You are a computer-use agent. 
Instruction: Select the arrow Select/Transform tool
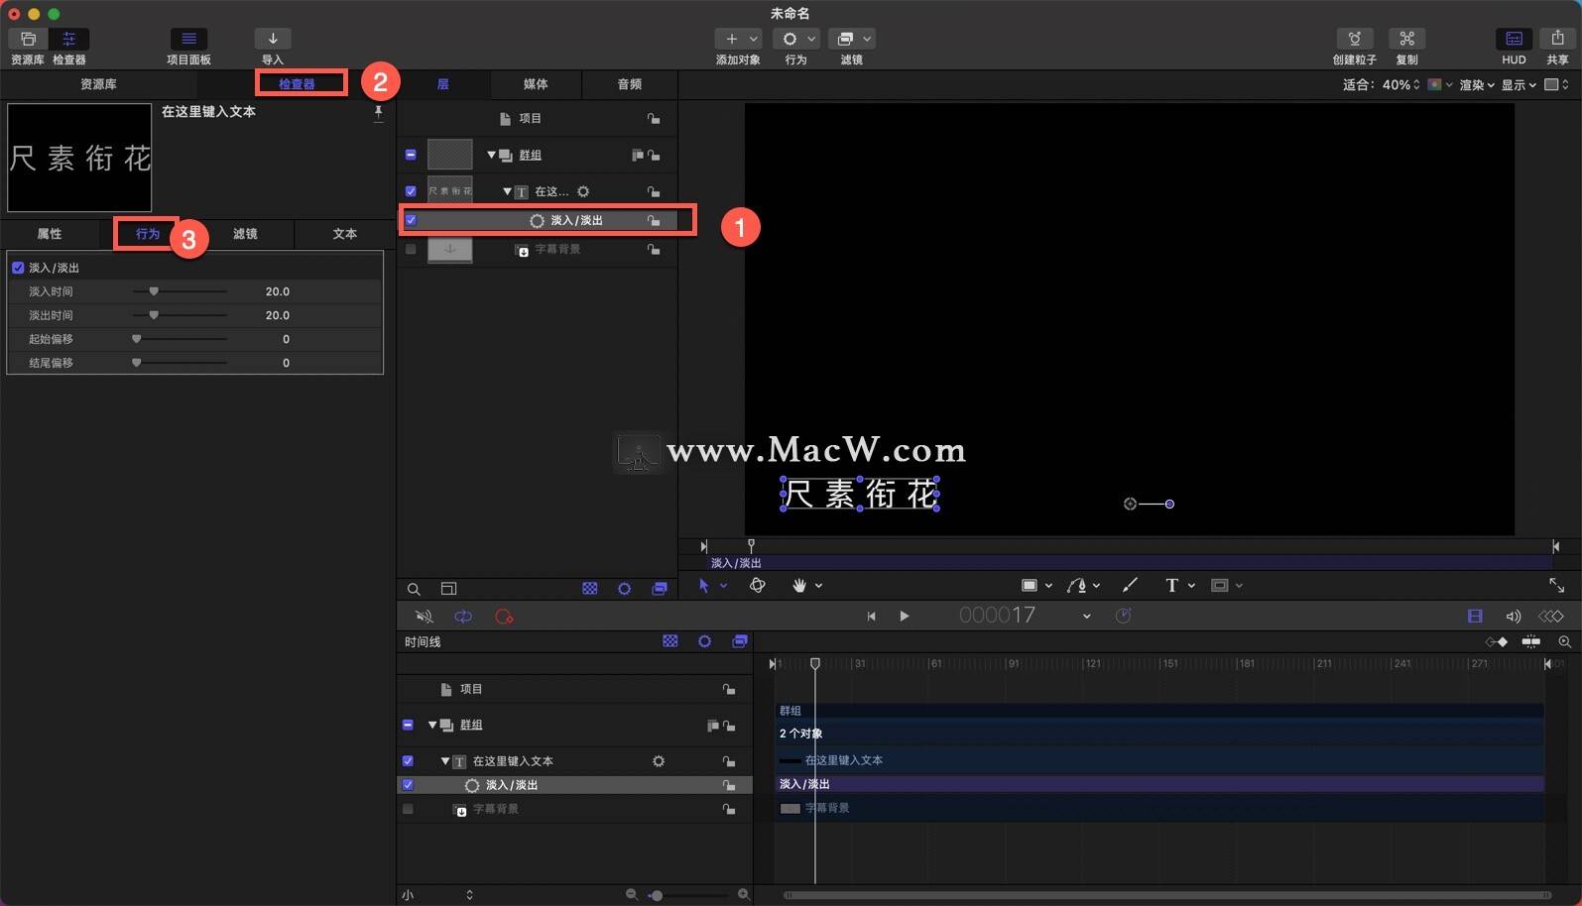pos(704,586)
